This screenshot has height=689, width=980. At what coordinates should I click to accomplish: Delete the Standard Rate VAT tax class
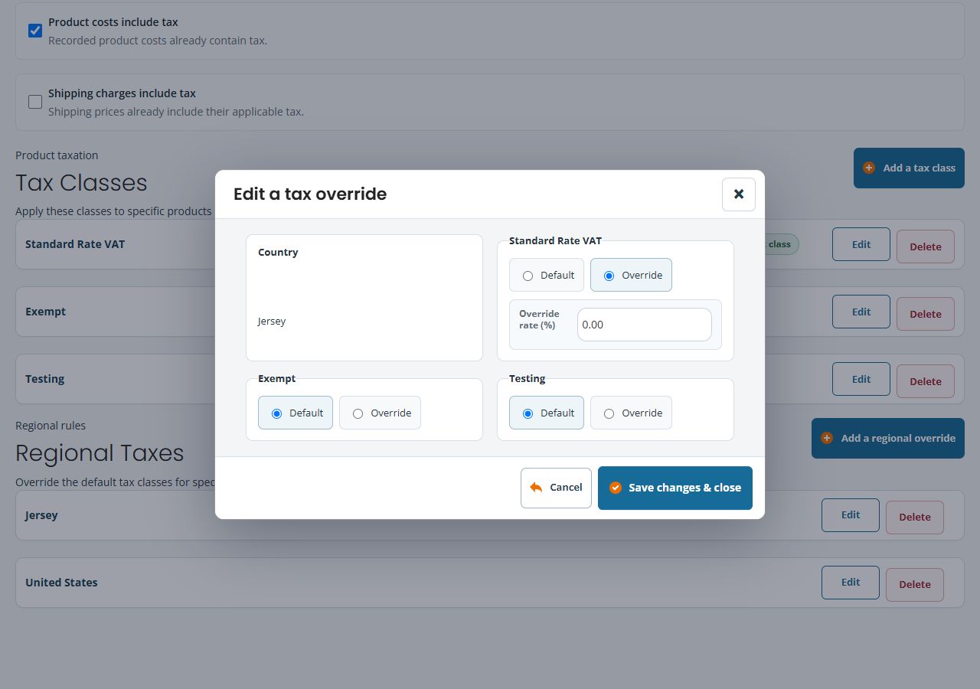926,247
